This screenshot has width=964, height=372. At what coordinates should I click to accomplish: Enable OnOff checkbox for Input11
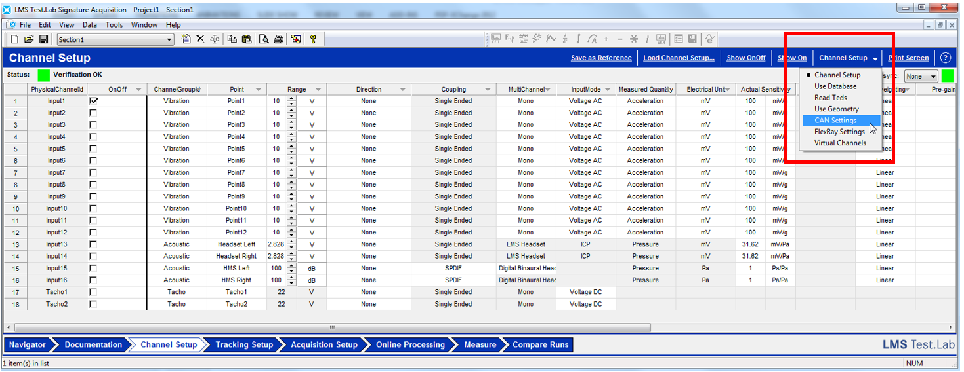[x=93, y=221]
